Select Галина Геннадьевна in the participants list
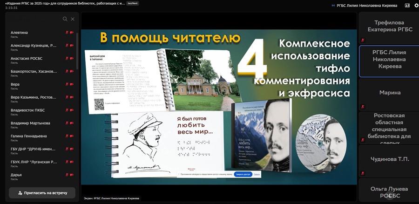419x204 pixels. (x=29, y=136)
